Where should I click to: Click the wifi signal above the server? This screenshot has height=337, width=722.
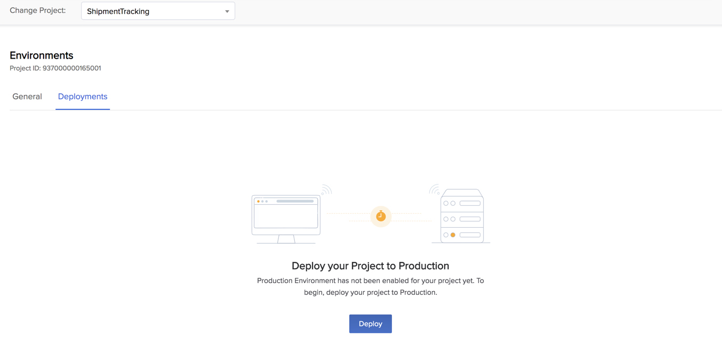click(x=433, y=189)
